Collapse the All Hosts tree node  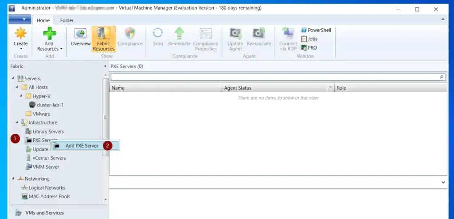coord(17,87)
